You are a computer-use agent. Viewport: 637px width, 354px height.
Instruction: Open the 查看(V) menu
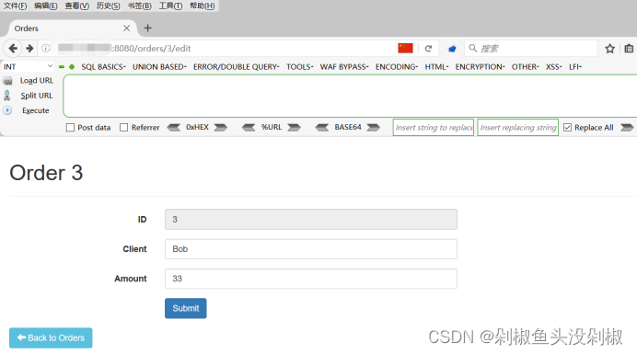pyautogui.click(x=77, y=6)
